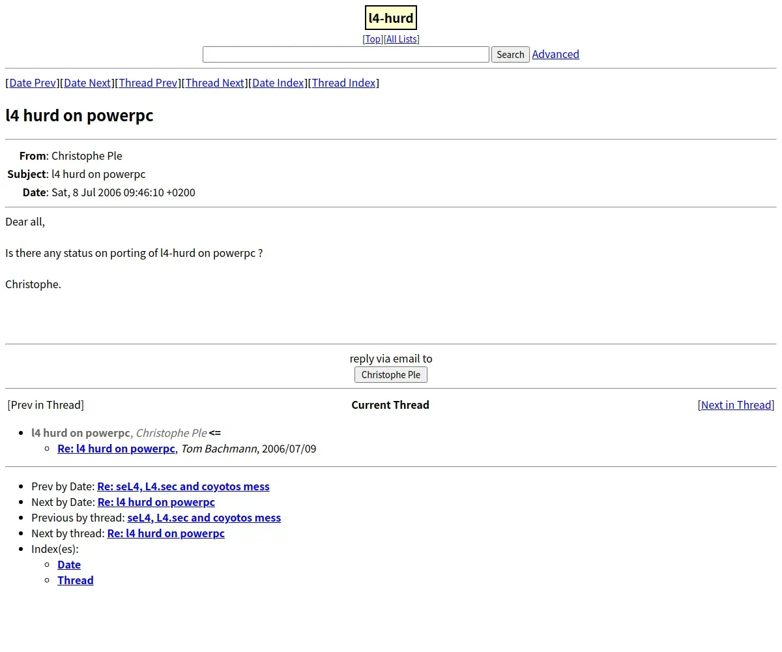The image size is (782, 652).
Task: Open the Date Index
Action: [278, 83]
